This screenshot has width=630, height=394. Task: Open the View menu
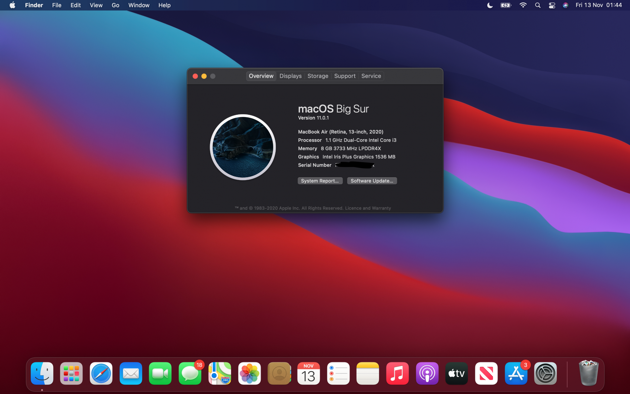(96, 5)
